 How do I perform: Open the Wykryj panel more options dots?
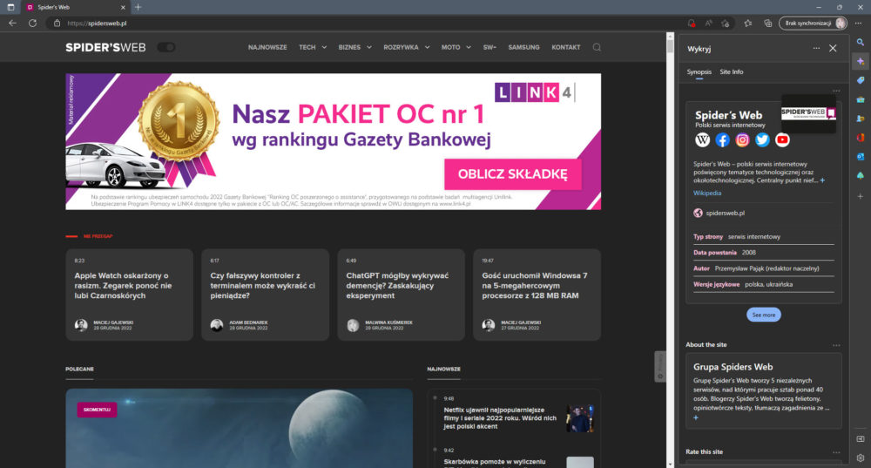(x=816, y=48)
